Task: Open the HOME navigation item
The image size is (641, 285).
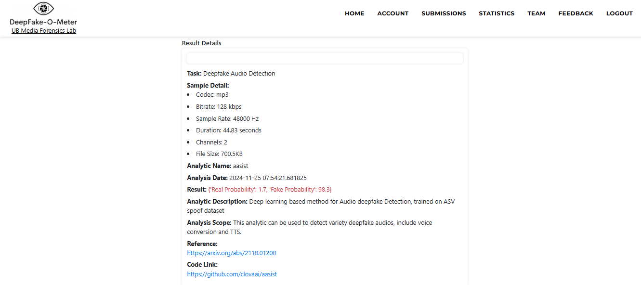Action: [x=354, y=13]
